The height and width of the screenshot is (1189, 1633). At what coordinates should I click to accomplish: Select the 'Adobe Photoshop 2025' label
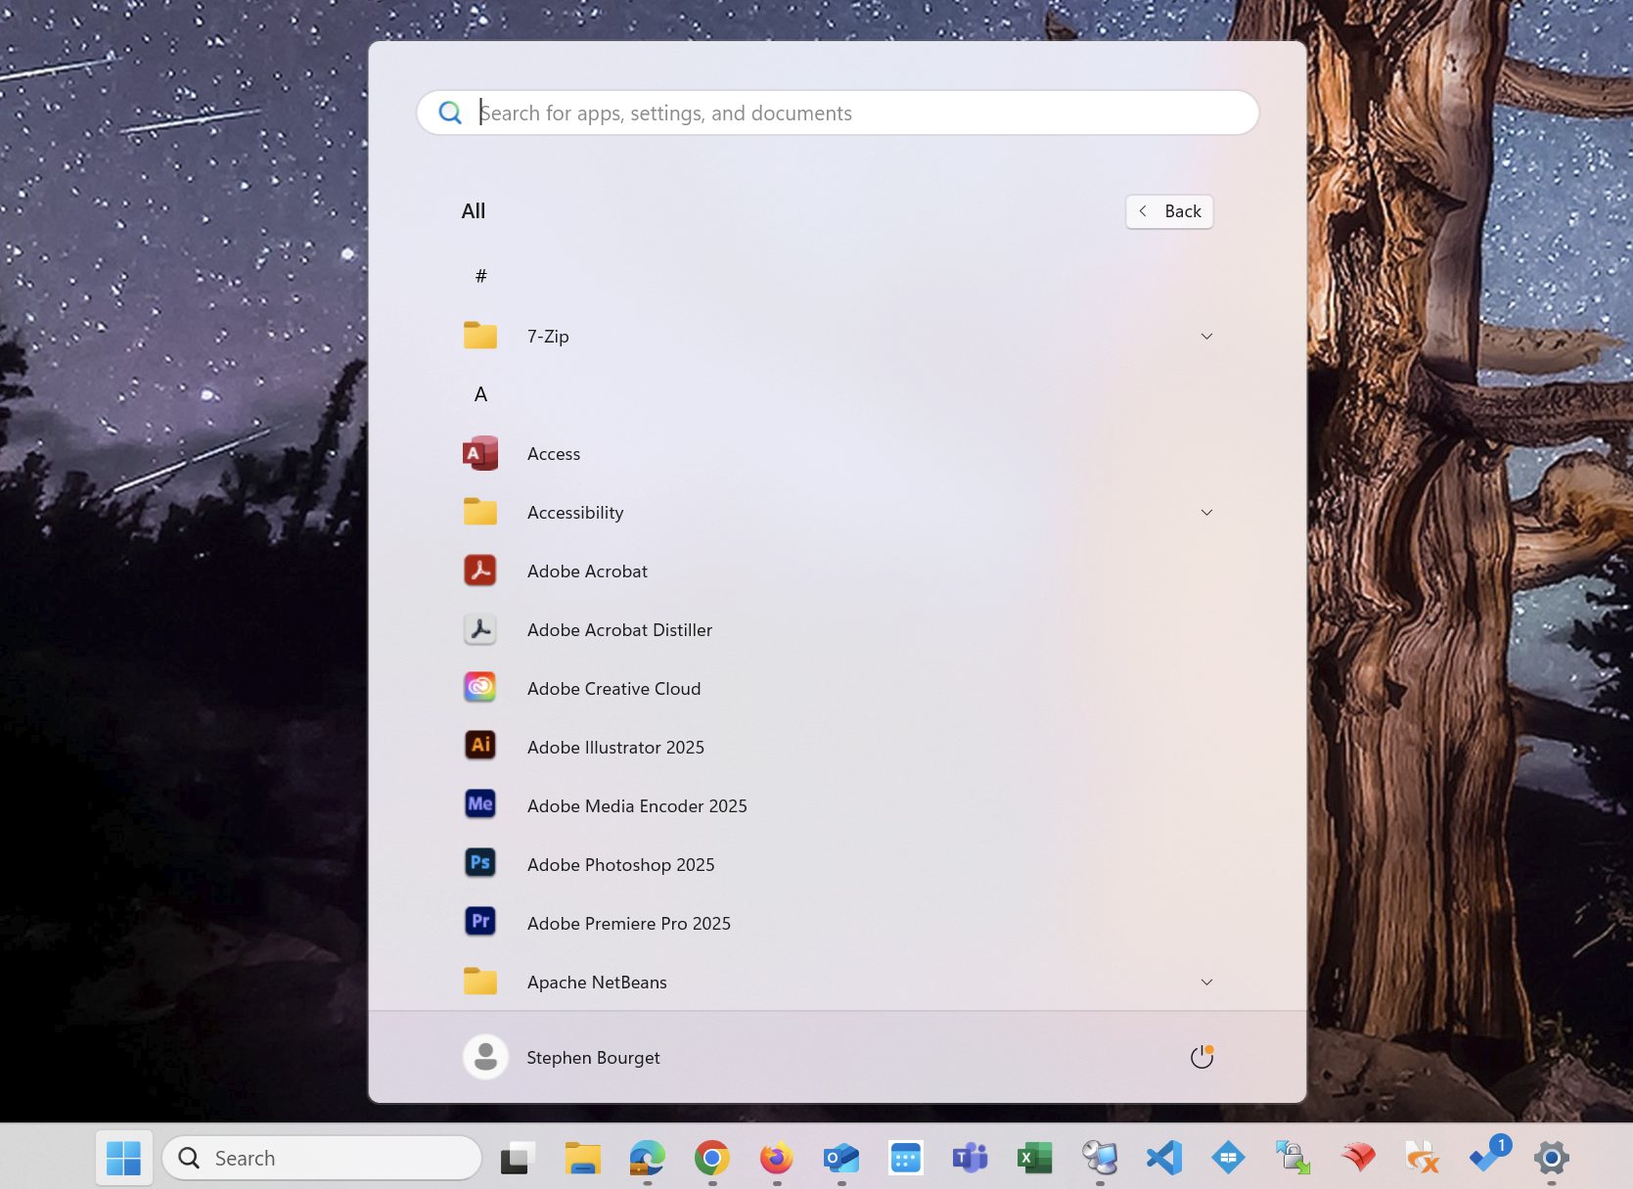[620, 864]
